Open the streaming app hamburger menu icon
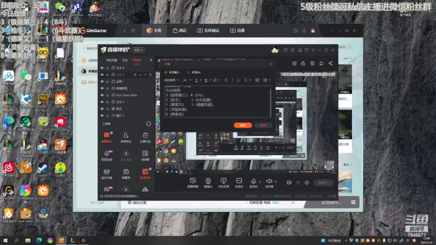This screenshot has height=245, width=436. pos(313,50)
